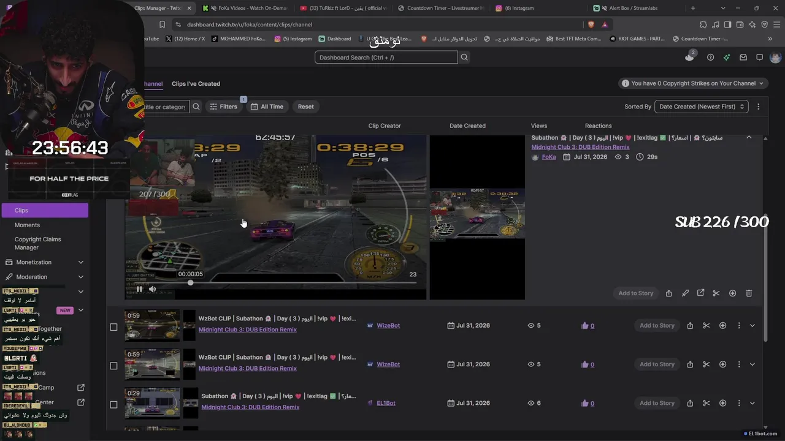Click the scissors icon of expanded clip

pos(716,293)
